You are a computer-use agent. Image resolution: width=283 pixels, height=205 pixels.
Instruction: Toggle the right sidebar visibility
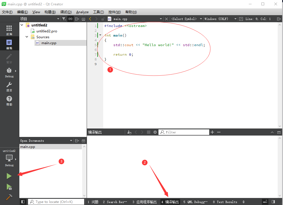pos(273,202)
